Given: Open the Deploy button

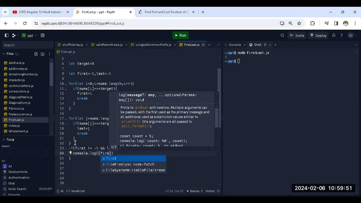Looking at the screenshot, I should click(318, 36).
